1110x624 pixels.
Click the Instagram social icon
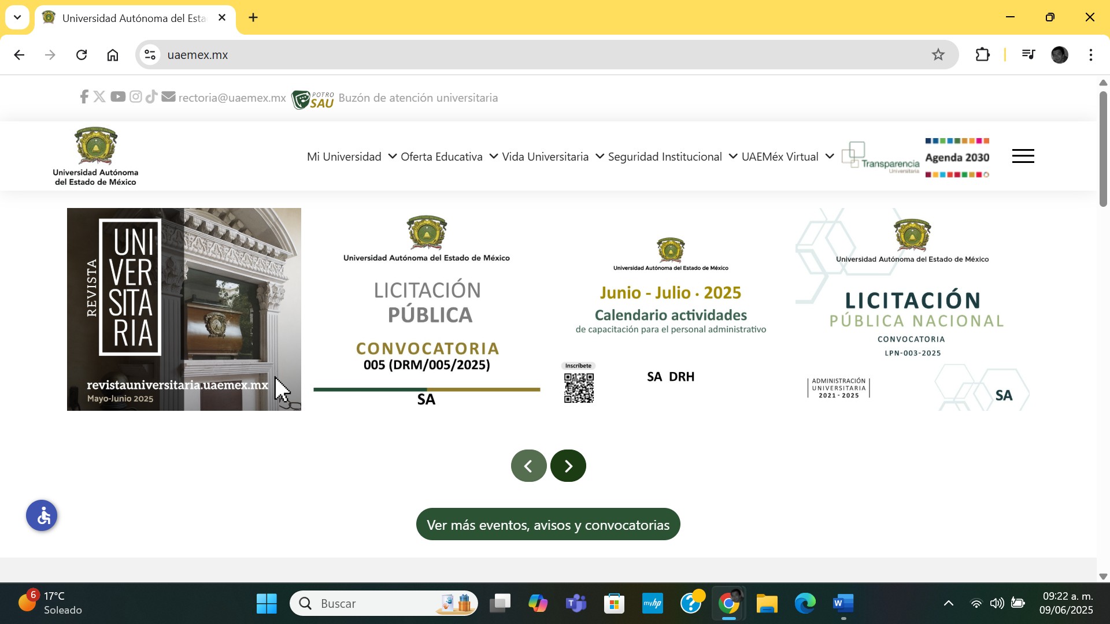pos(135,97)
